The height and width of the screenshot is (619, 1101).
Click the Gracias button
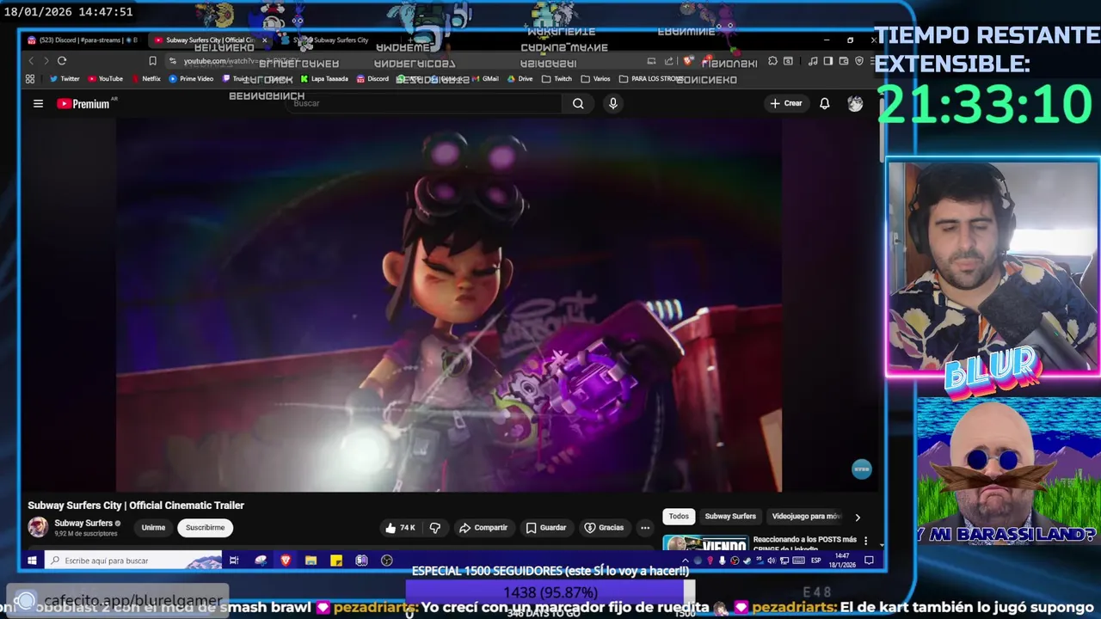click(x=604, y=528)
